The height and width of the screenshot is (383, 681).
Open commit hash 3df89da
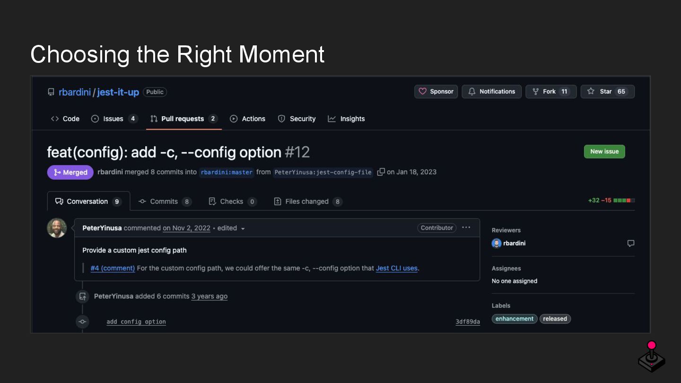[468, 322]
